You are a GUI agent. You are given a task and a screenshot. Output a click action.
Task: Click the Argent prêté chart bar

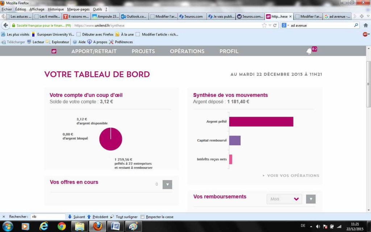(261, 121)
